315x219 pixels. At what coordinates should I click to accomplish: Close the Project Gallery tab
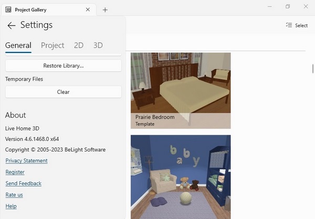point(88,9)
